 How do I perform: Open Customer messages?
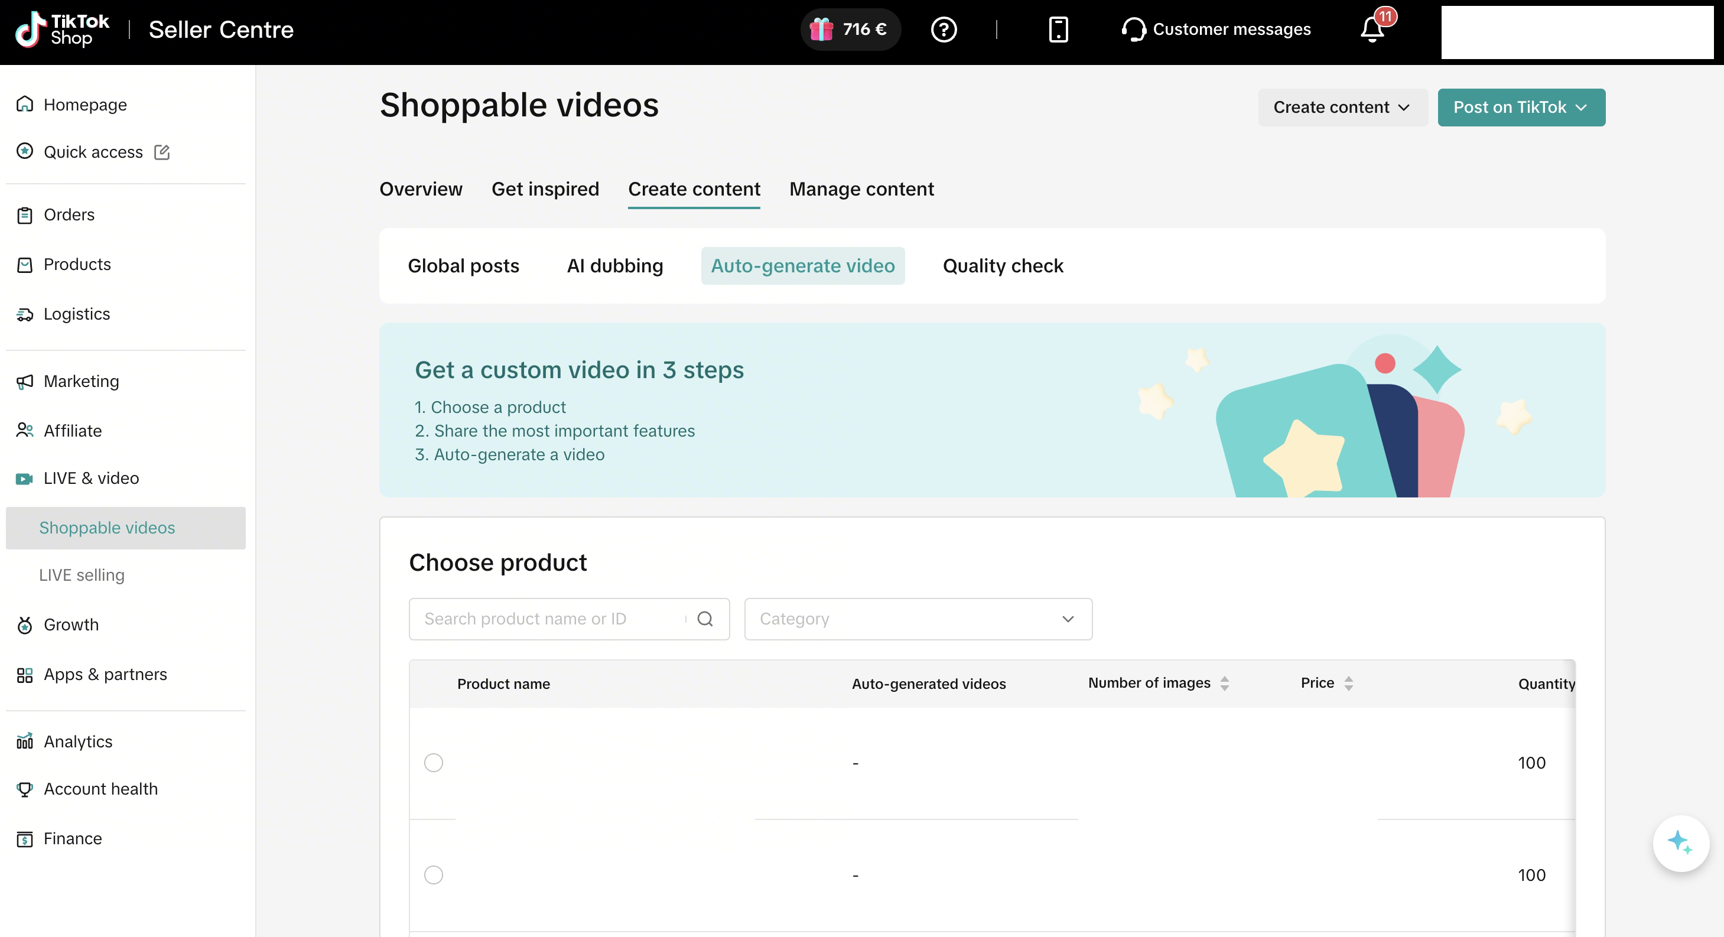1216,30
